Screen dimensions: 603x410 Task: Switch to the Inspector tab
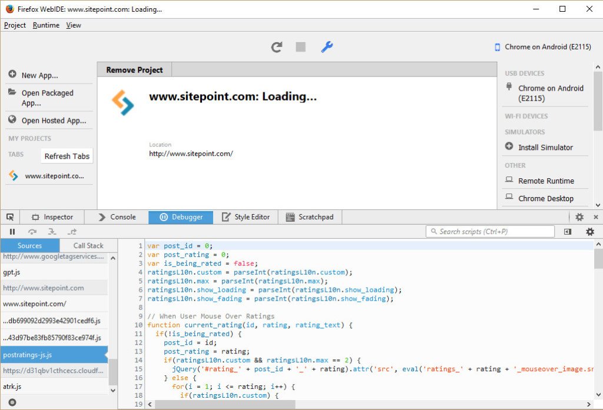pos(52,217)
